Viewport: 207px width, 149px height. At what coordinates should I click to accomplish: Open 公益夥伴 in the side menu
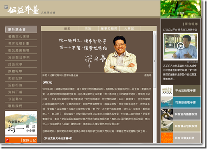coord(21,99)
